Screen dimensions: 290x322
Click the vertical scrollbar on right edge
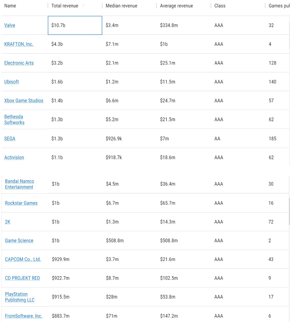coord(289,211)
